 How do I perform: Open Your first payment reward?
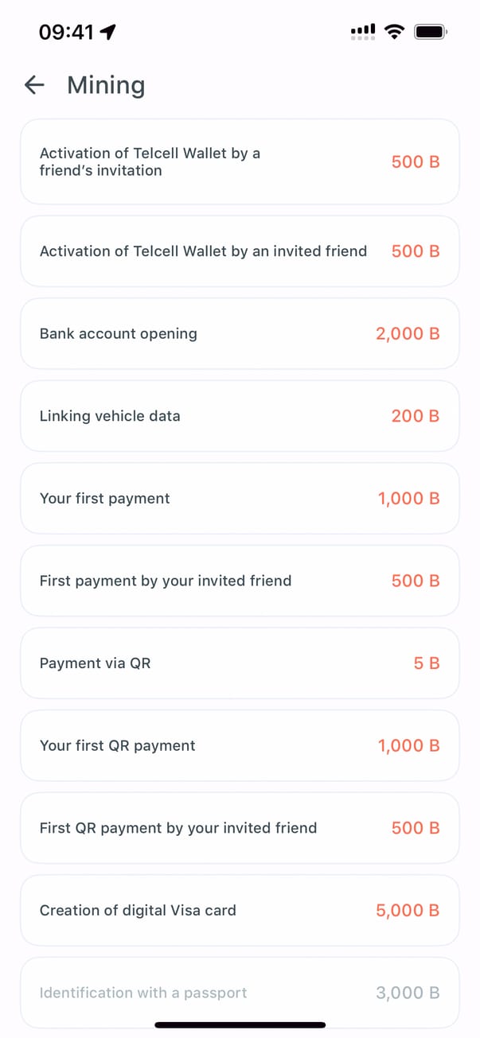pyautogui.click(x=240, y=499)
